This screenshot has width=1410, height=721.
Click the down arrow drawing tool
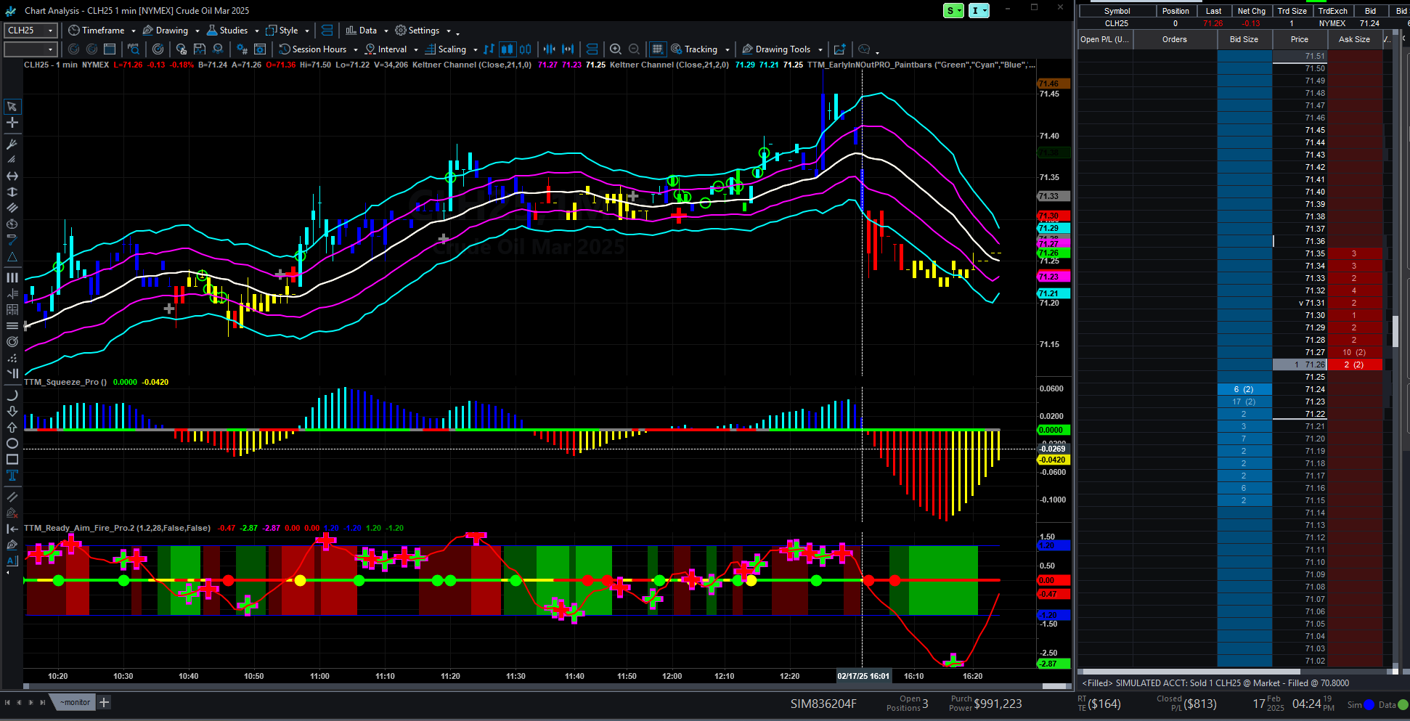point(12,411)
